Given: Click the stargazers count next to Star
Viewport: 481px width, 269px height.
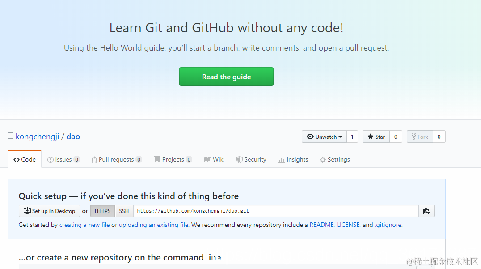Looking at the screenshot, I should pyautogui.click(x=396, y=137).
